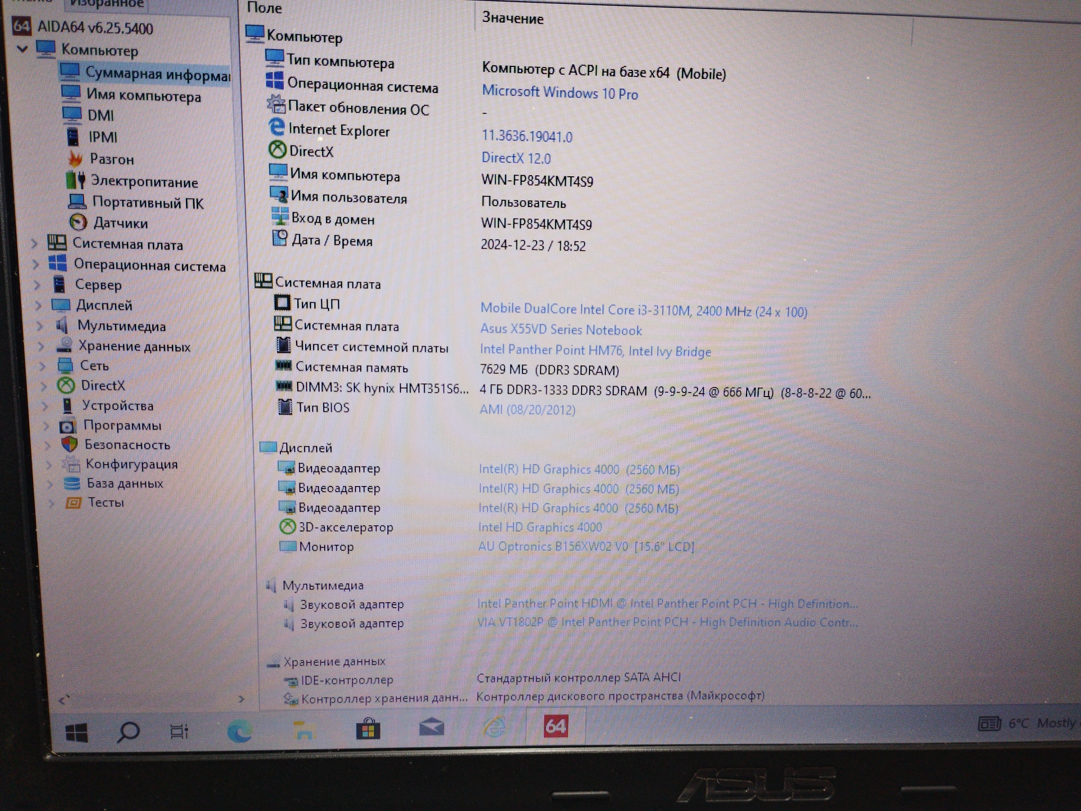Click the Значение column header
The width and height of the screenshot is (1081, 811).
coord(512,19)
